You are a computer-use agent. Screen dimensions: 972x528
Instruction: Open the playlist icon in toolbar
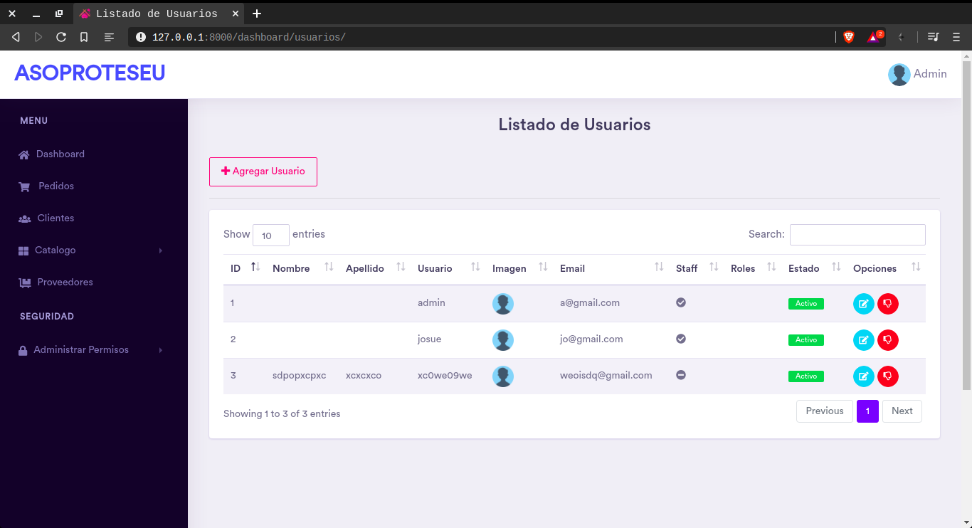click(x=934, y=37)
